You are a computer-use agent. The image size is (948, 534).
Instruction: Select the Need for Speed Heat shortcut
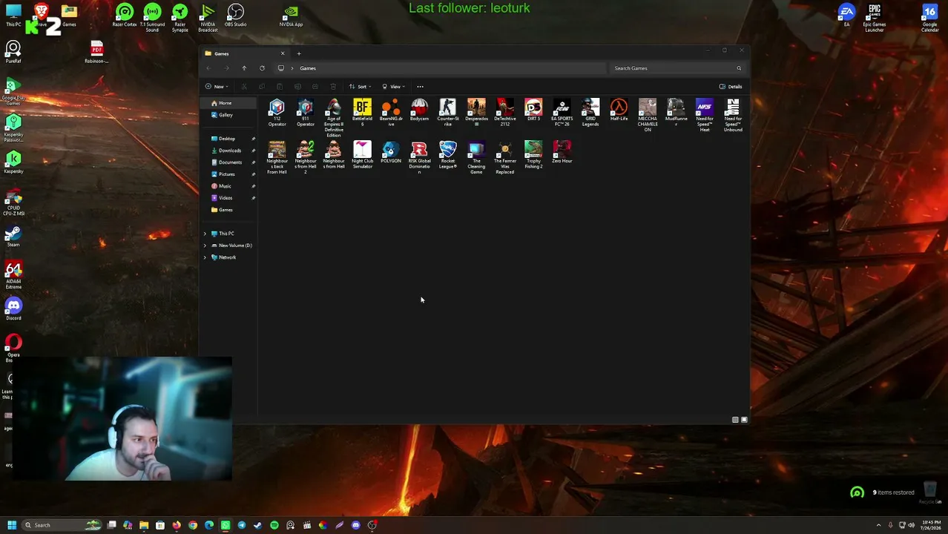point(704,116)
